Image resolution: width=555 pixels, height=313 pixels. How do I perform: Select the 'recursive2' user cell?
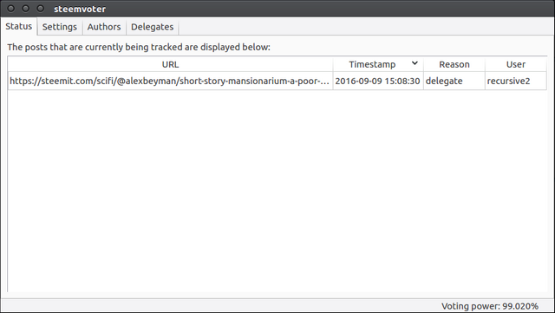(516, 82)
